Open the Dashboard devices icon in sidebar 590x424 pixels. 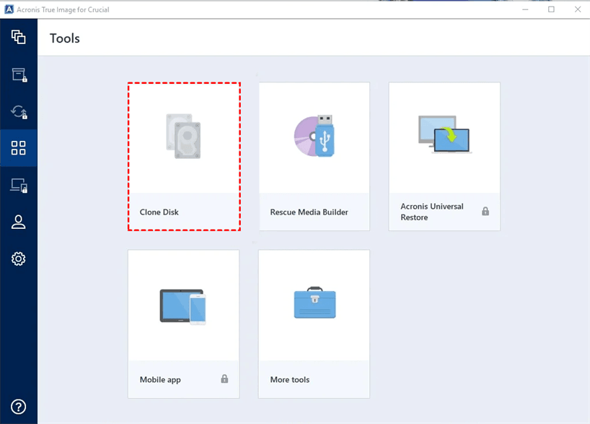(19, 186)
